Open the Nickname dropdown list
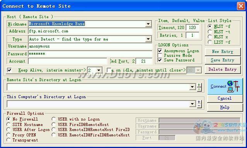 148,24
